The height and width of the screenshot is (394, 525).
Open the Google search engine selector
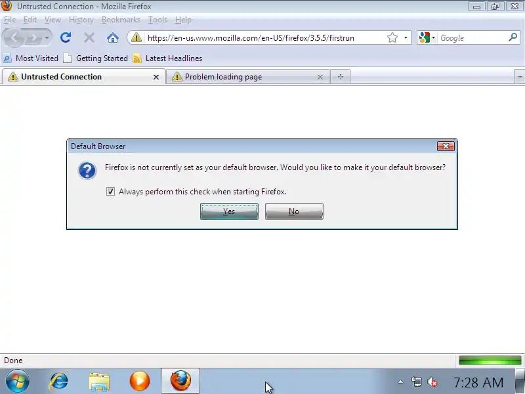(427, 37)
